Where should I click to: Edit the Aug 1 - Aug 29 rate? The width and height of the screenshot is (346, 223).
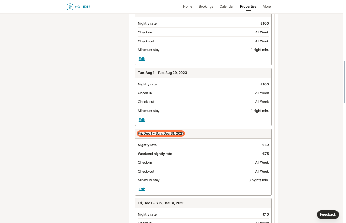[142, 120]
